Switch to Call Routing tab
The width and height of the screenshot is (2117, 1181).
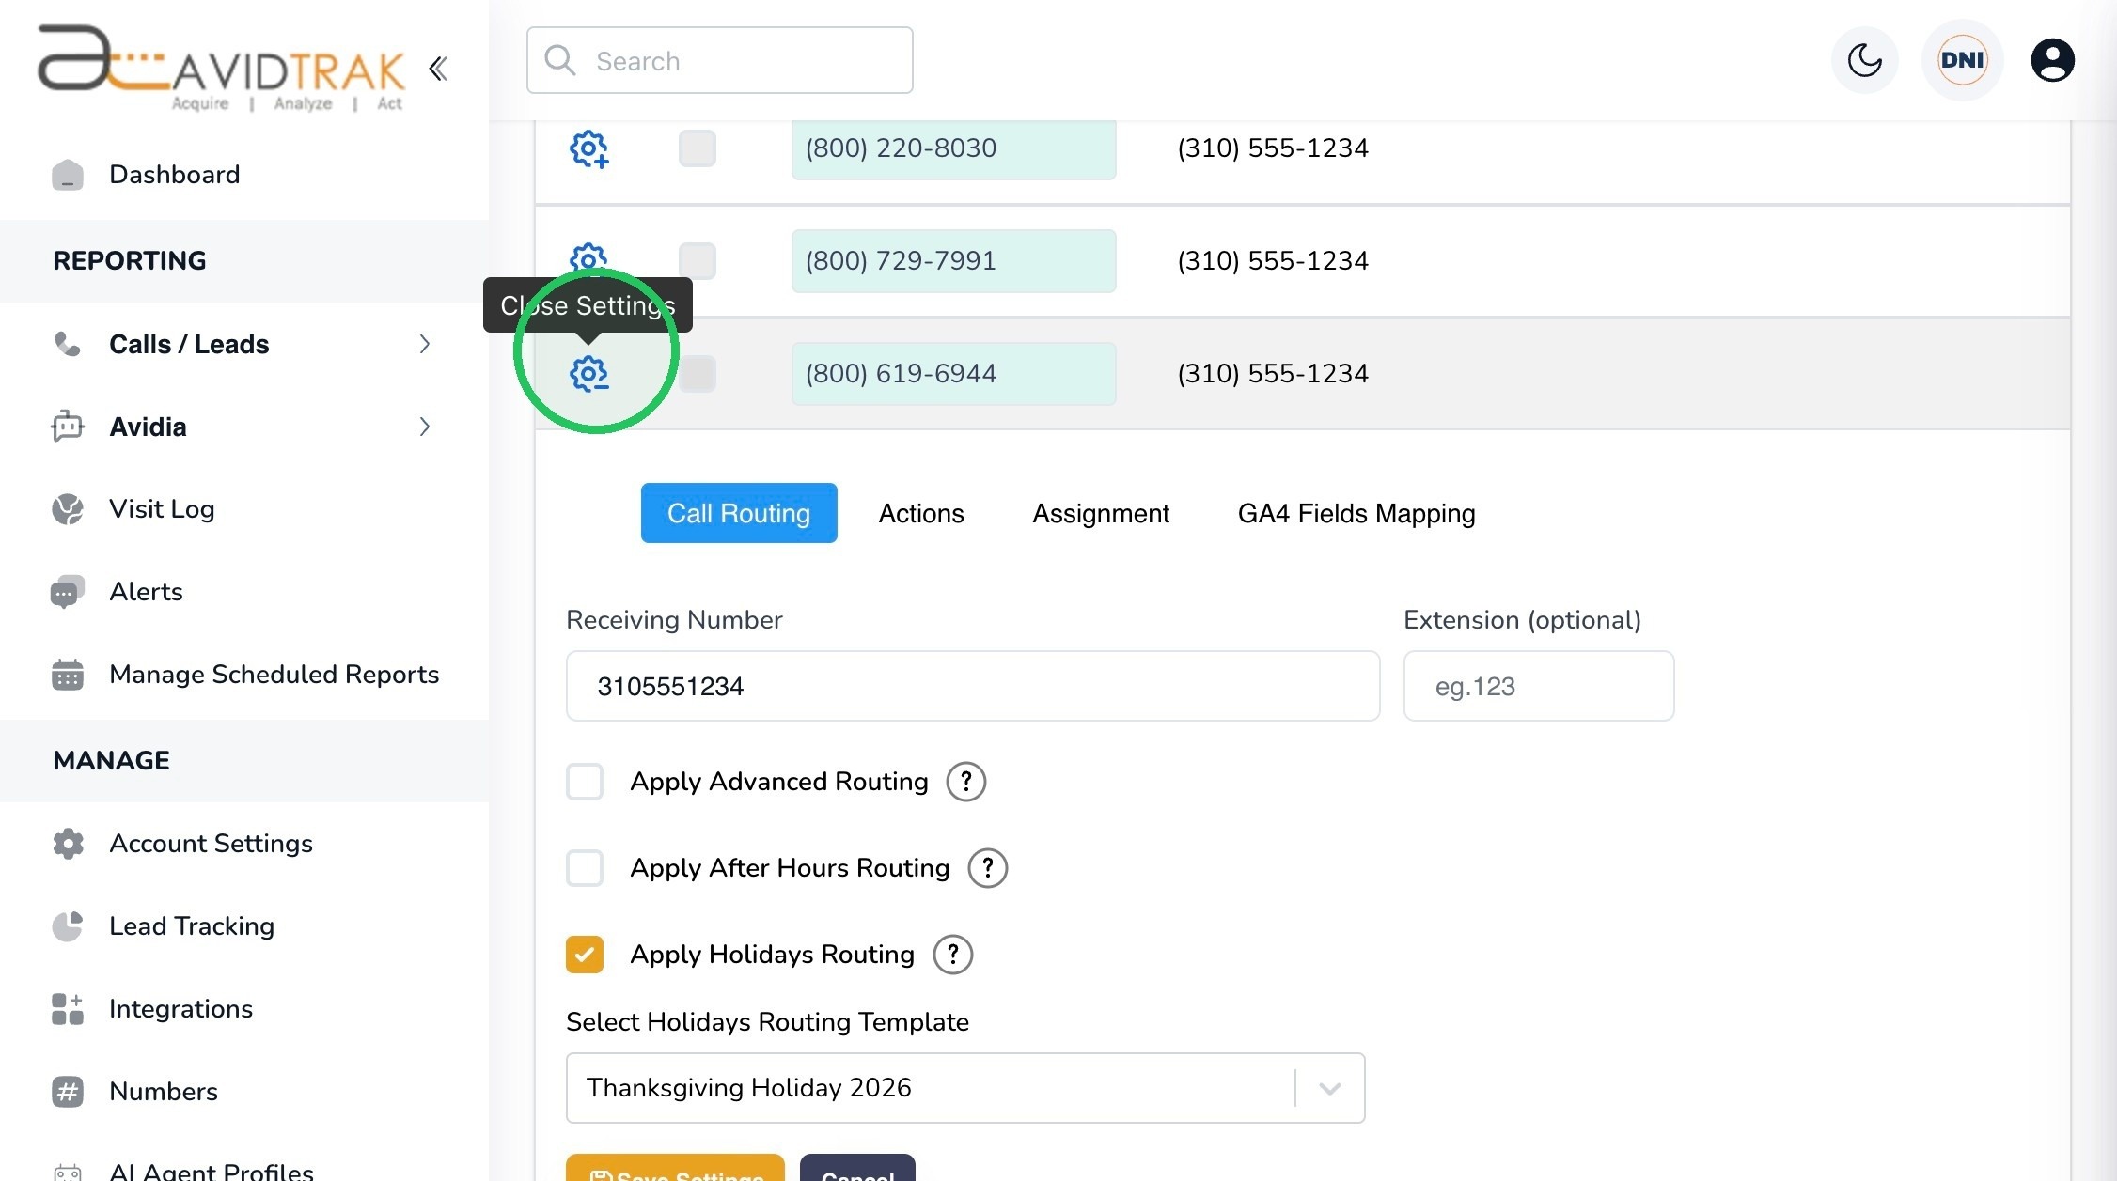click(739, 513)
